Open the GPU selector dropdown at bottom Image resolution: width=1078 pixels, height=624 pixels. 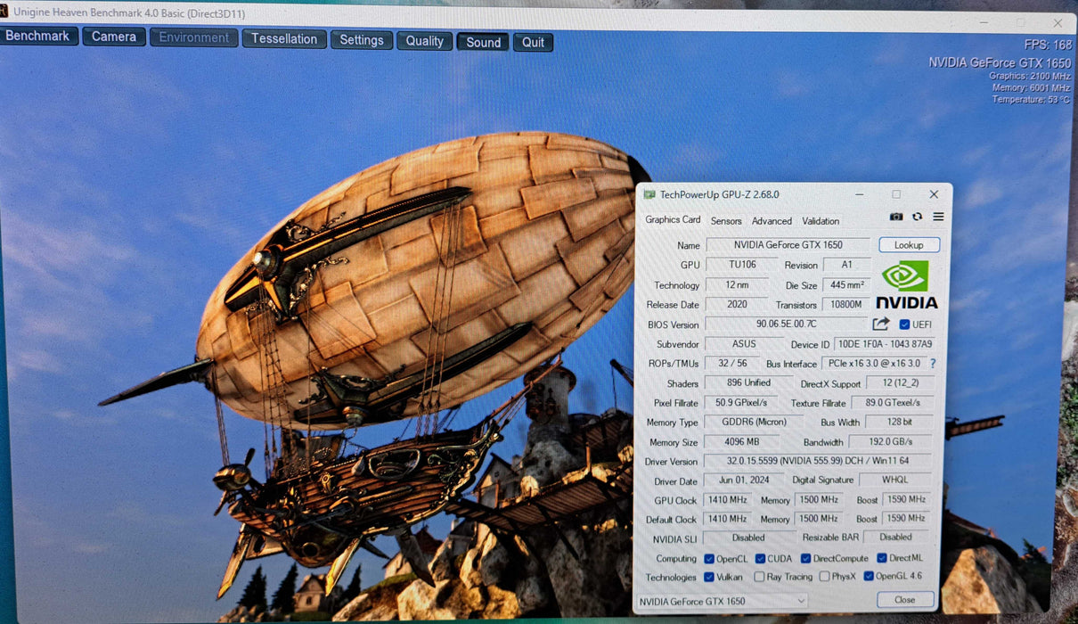[723, 602]
